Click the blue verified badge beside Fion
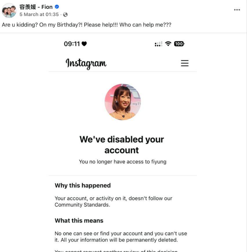 point(57,7)
